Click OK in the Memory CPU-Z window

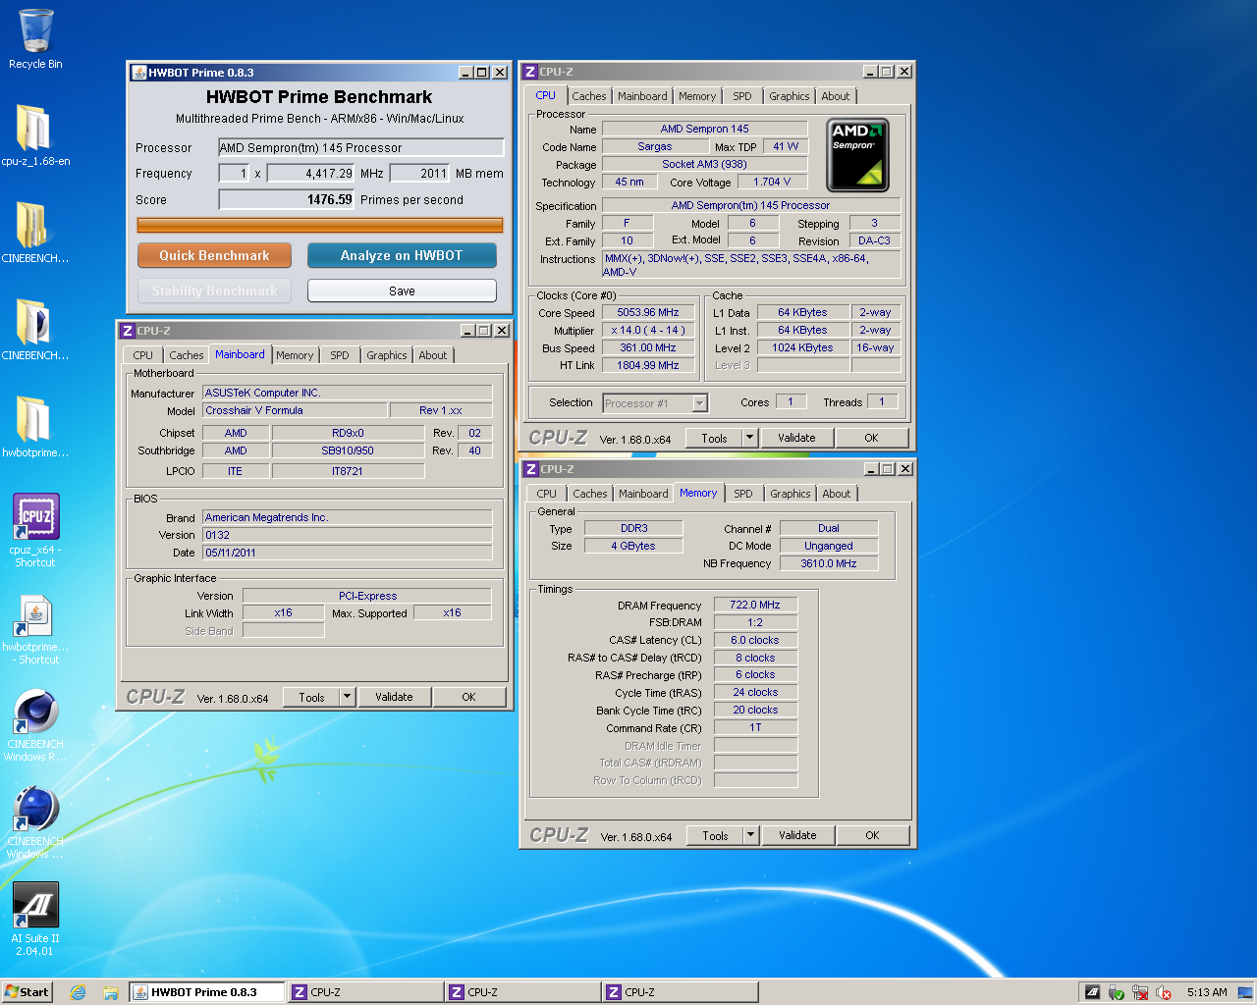pos(872,835)
